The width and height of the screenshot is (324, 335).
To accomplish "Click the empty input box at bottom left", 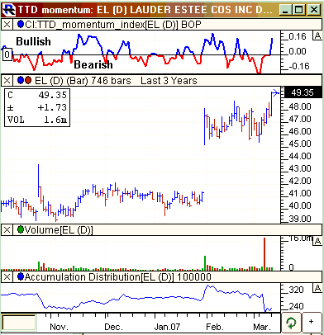I will [x=19, y=323].
